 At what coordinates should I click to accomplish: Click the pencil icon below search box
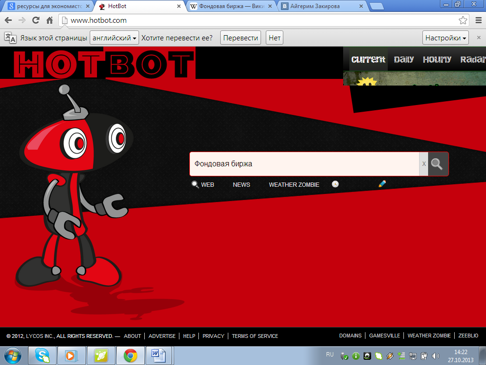coord(382,184)
